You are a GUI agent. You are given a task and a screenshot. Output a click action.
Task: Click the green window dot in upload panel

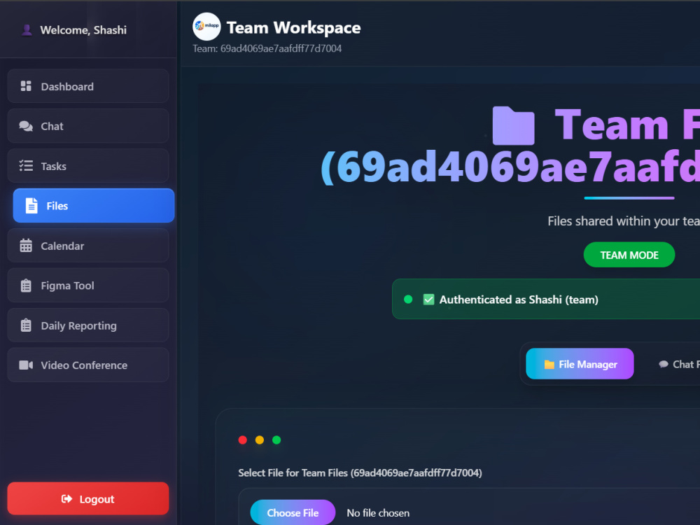tap(276, 440)
